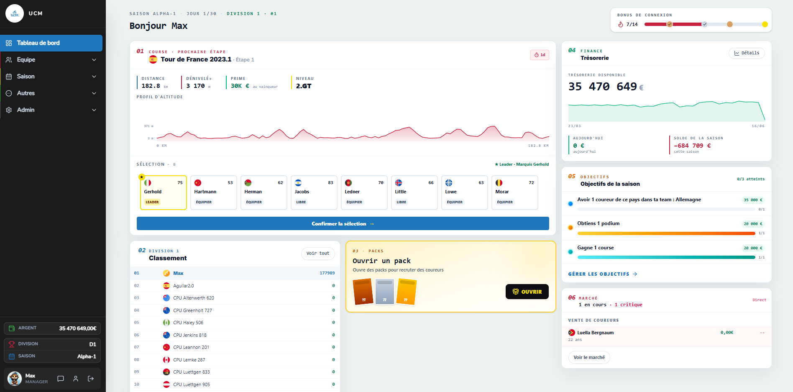The image size is (793, 392).
Task: Click the Argent wallet icon
Action: pyautogui.click(x=12, y=328)
